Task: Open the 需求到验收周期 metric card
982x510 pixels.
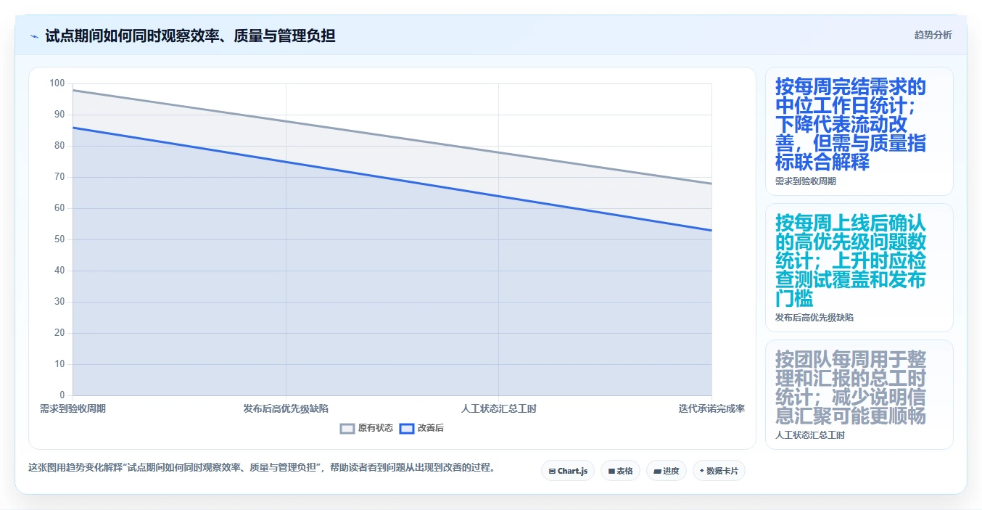Action: point(859,131)
